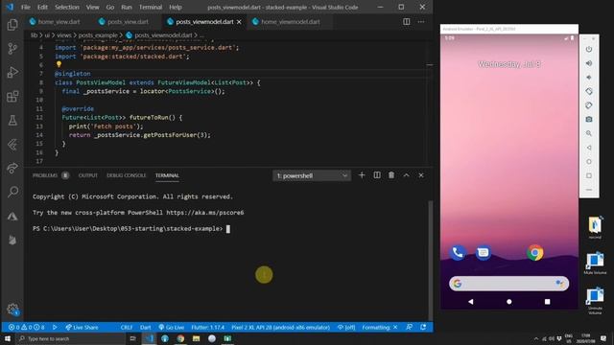Image resolution: width=614 pixels, height=345 pixels.
Task: Open the Source Control view
Action: click(x=12, y=49)
